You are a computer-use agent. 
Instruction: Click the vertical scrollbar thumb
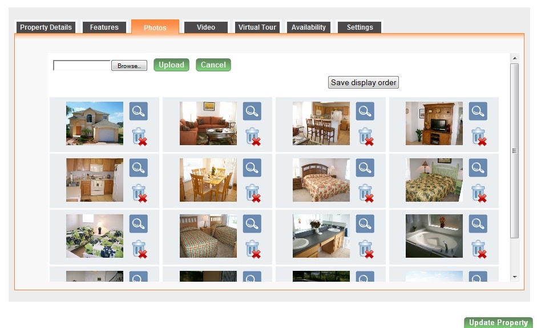(514, 151)
